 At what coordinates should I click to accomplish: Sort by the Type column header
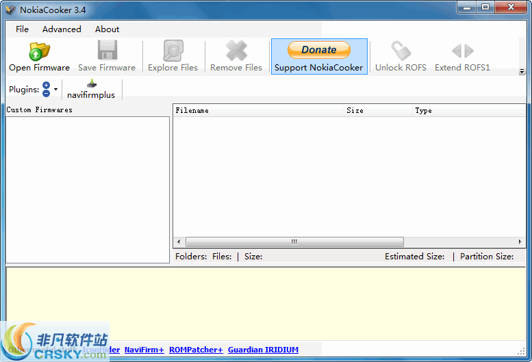(469, 110)
